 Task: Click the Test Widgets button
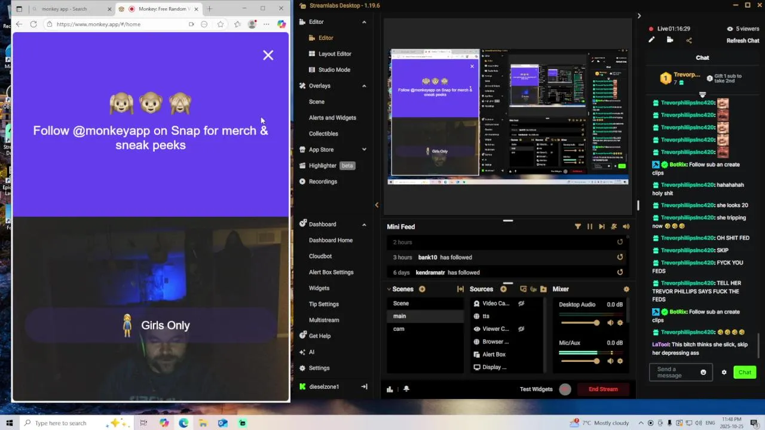536,389
